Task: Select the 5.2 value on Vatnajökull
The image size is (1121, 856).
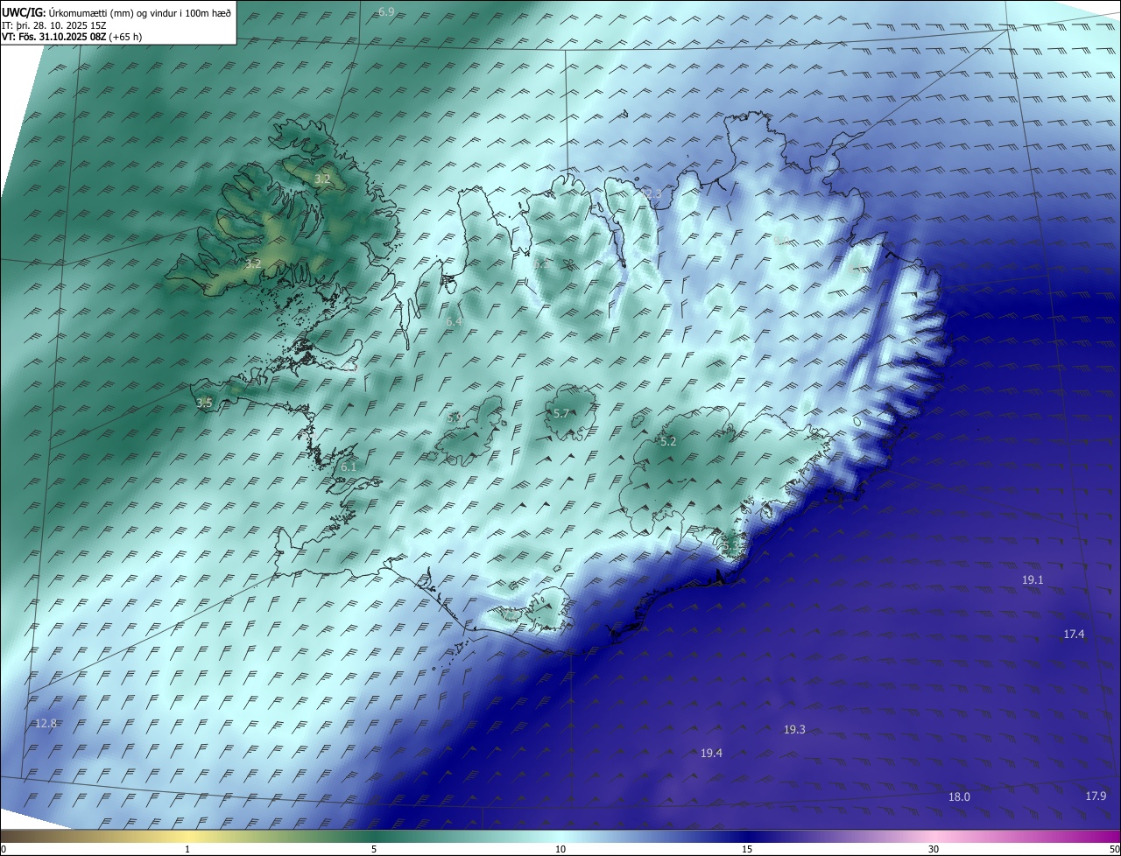Action: tap(668, 441)
